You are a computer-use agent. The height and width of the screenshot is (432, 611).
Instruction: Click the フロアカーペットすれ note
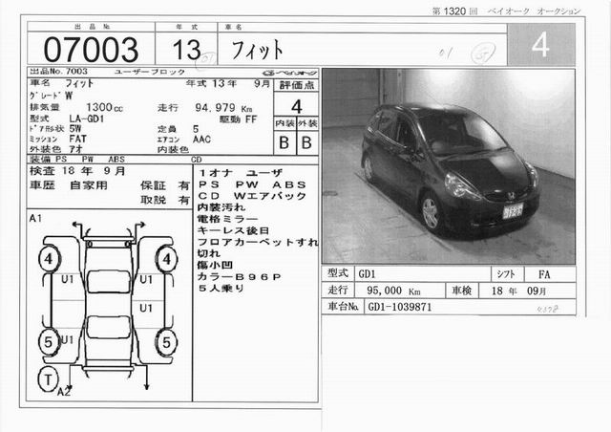[x=258, y=242]
